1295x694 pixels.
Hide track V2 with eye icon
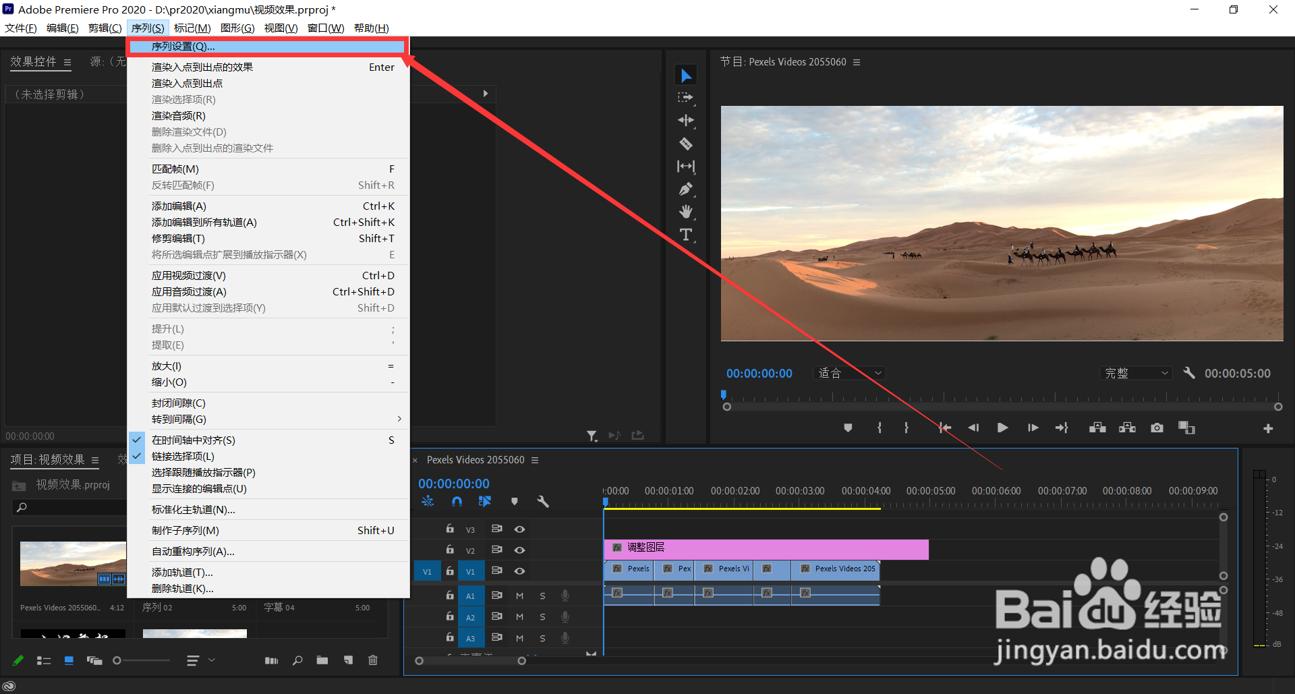519,550
